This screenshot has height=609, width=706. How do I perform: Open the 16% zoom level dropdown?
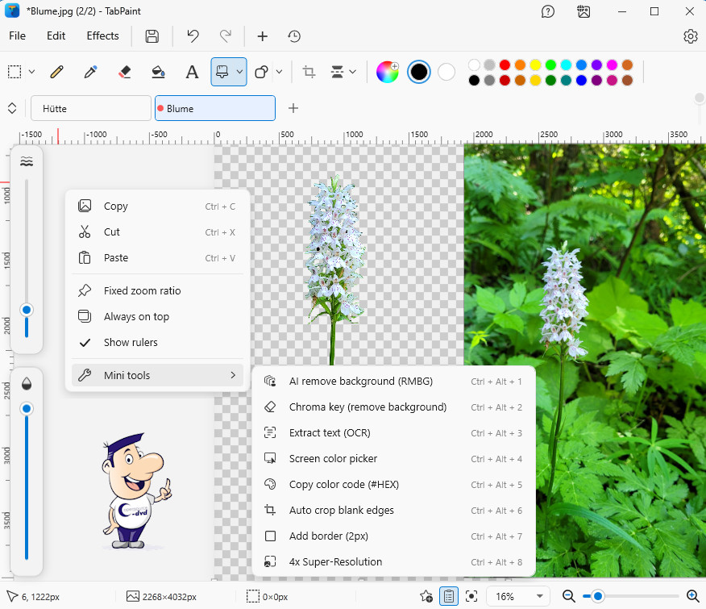click(520, 596)
